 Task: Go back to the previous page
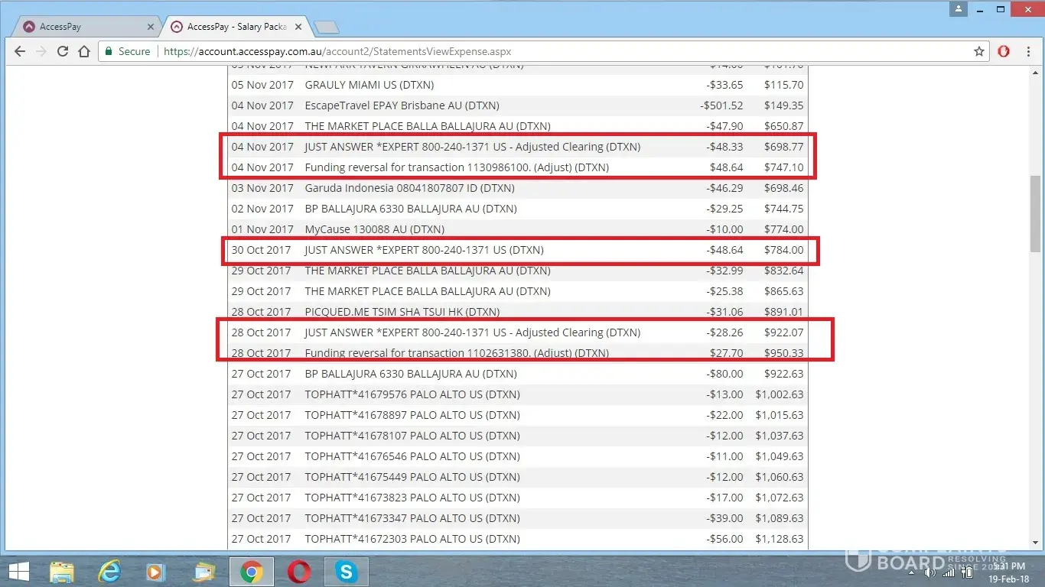coord(20,51)
